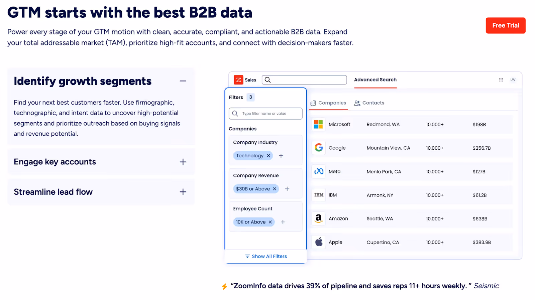Screen dimensions: 535x300
Task: Select the Meta company name
Action: [x=334, y=171]
